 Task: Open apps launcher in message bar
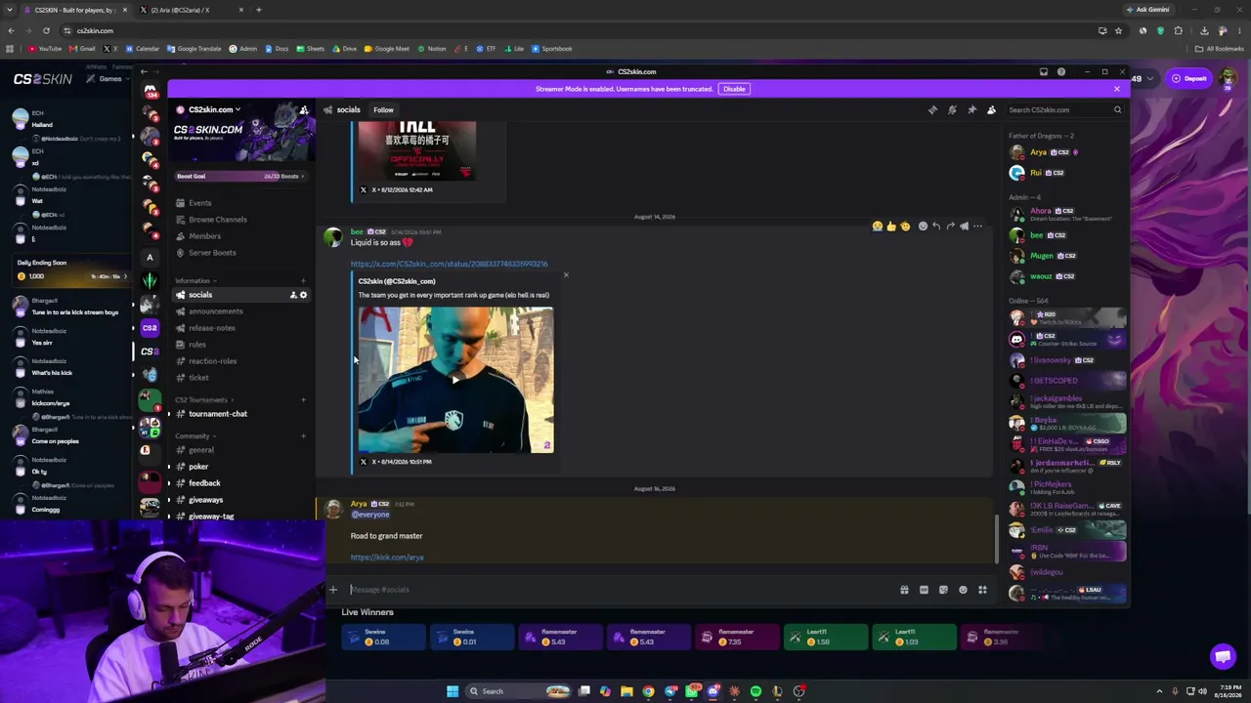tap(982, 590)
